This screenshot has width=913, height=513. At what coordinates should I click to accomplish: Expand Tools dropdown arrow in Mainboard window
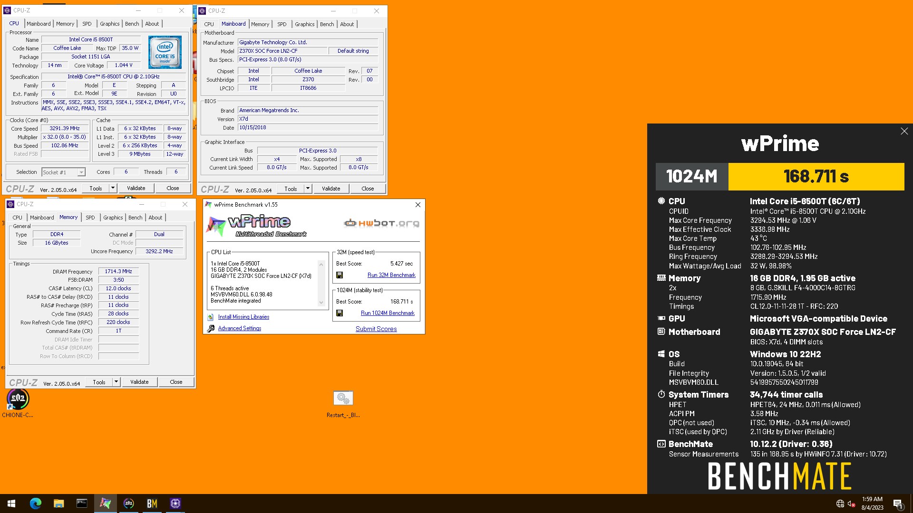pyautogui.click(x=308, y=189)
